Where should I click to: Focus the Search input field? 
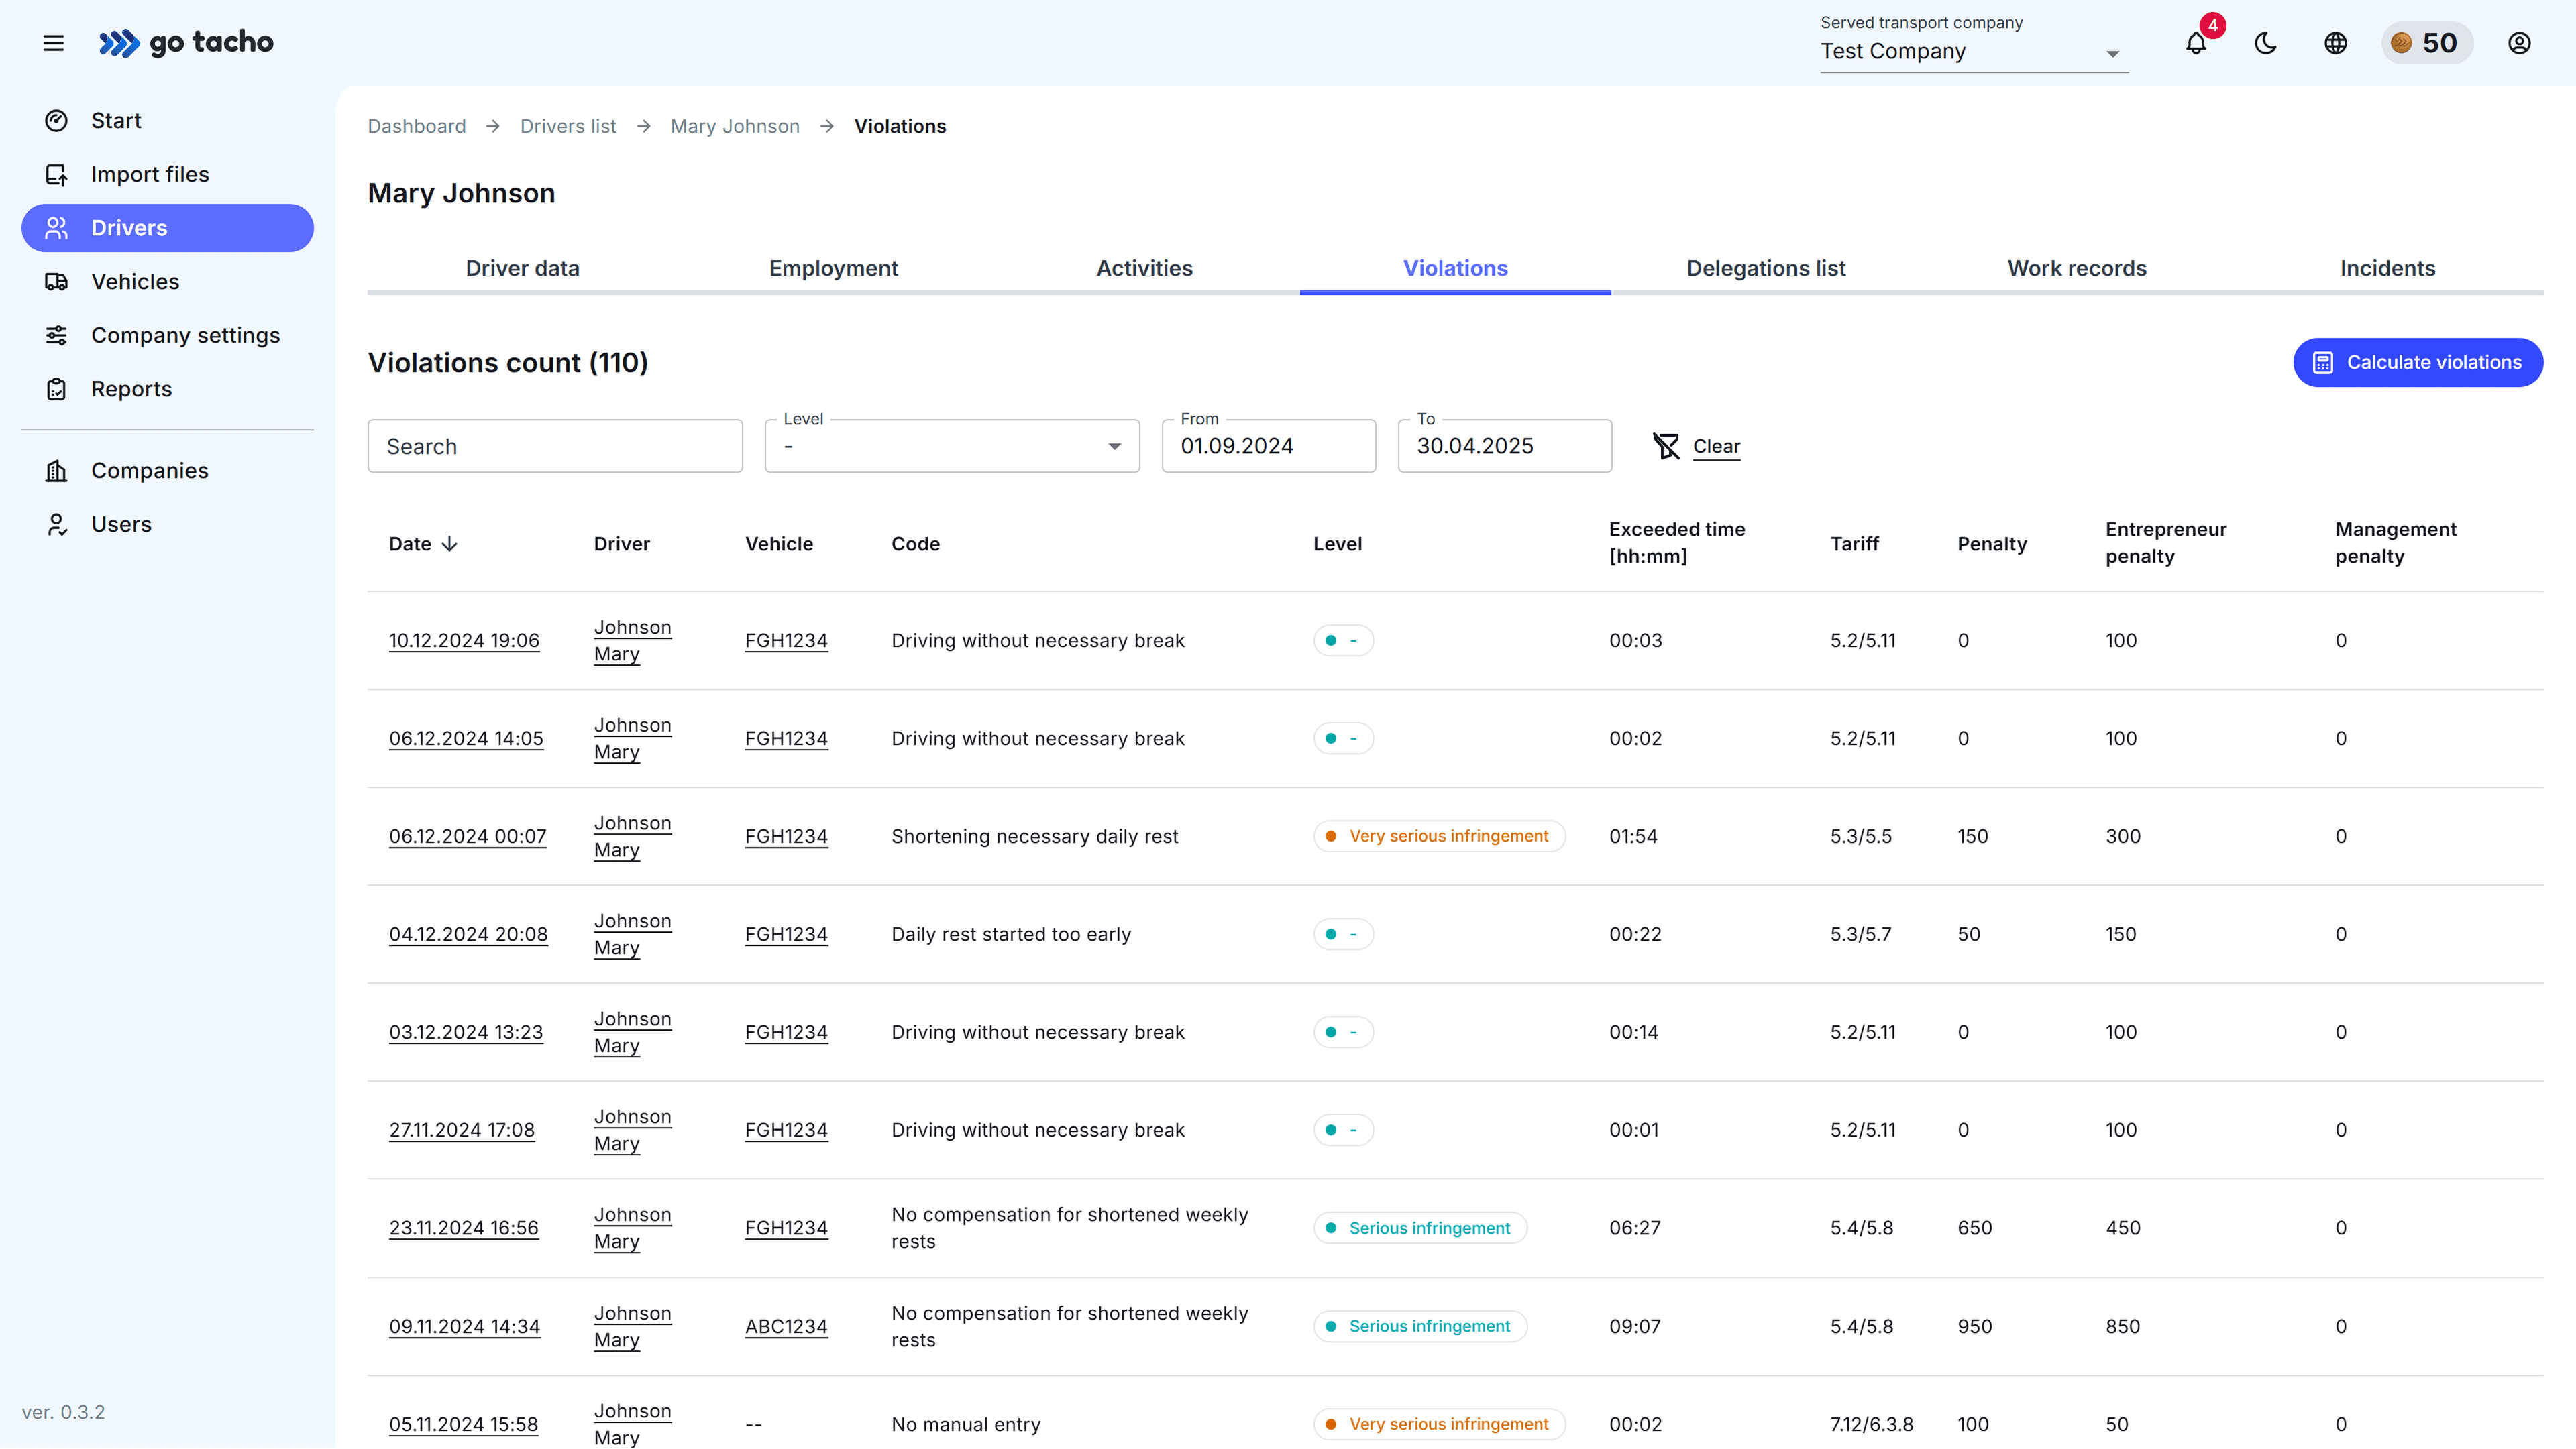point(555,446)
